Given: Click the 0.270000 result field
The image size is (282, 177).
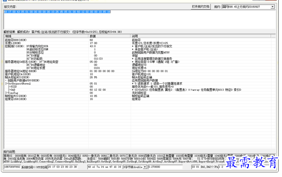Looking at the screenshot, I should [165, 167].
